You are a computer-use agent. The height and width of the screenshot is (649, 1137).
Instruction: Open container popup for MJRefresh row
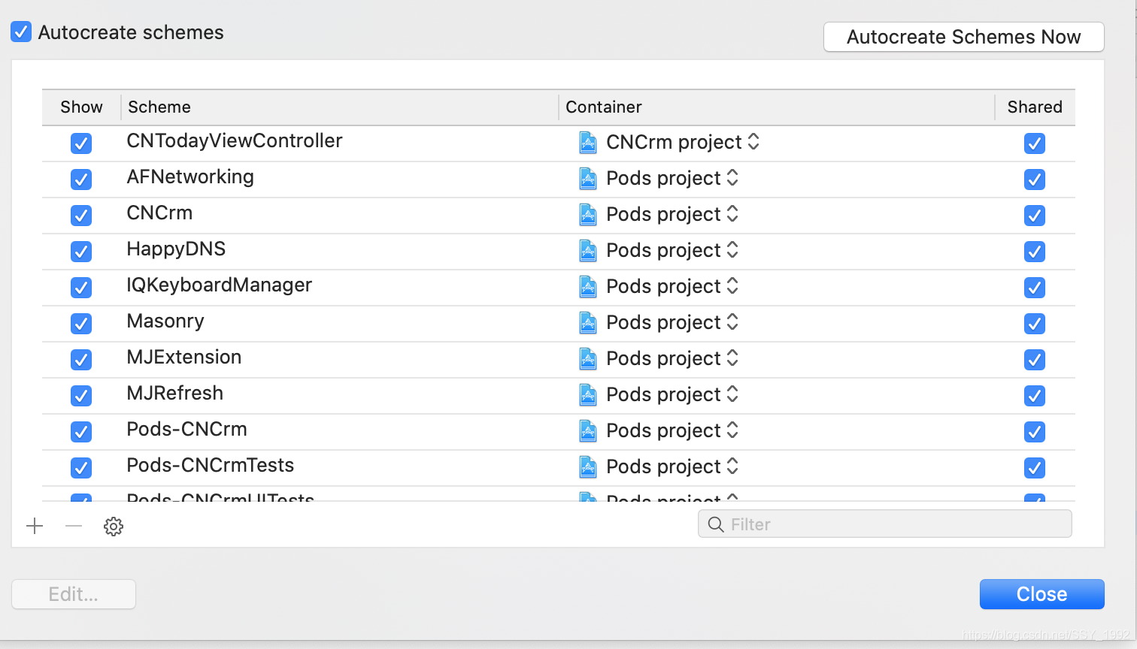tap(659, 394)
